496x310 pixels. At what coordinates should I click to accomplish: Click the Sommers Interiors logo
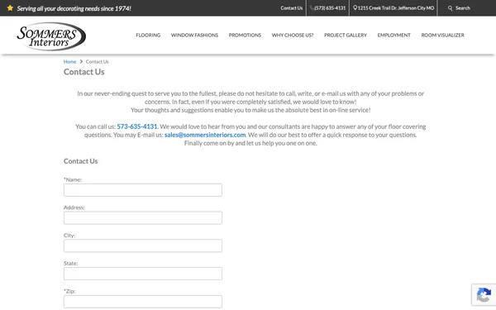point(51,36)
